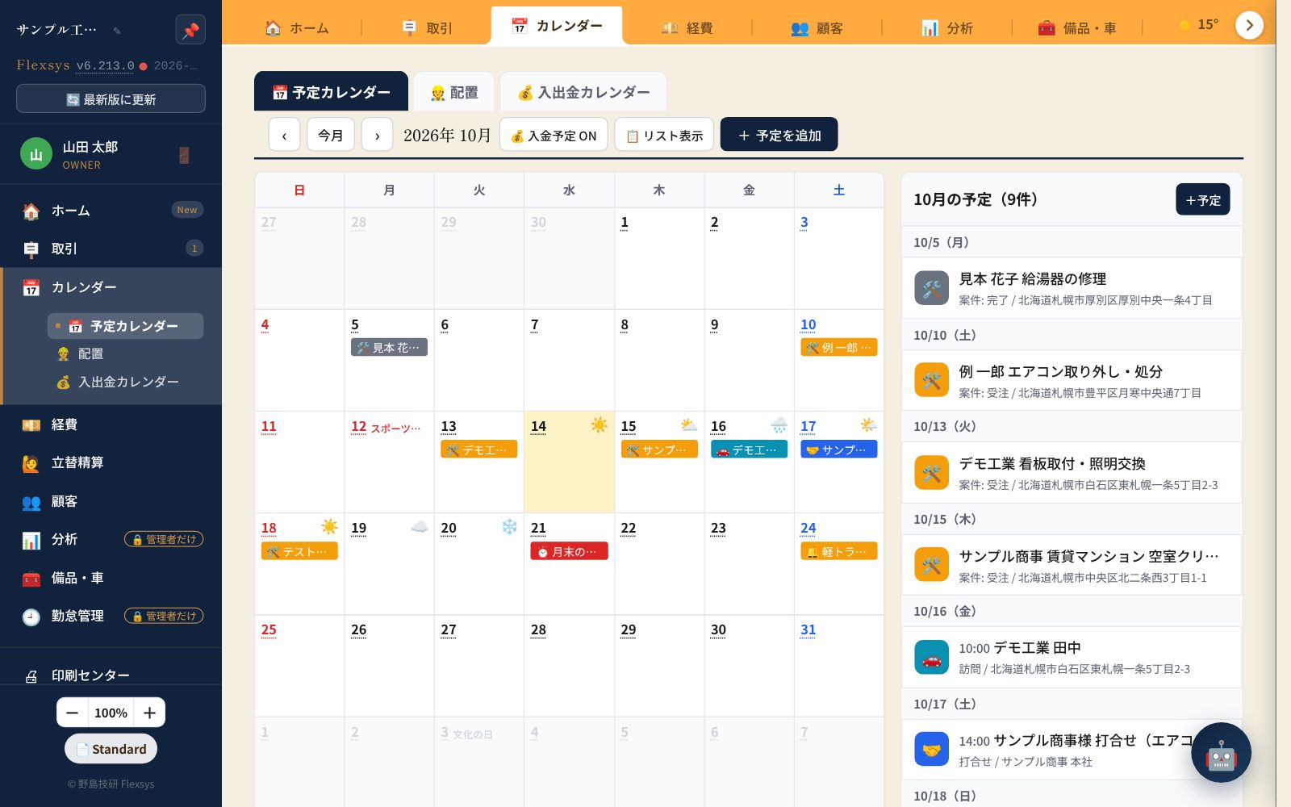
Task: Switch to the 配置 tab
Action: pyautogui.click(x=455, y=91)
